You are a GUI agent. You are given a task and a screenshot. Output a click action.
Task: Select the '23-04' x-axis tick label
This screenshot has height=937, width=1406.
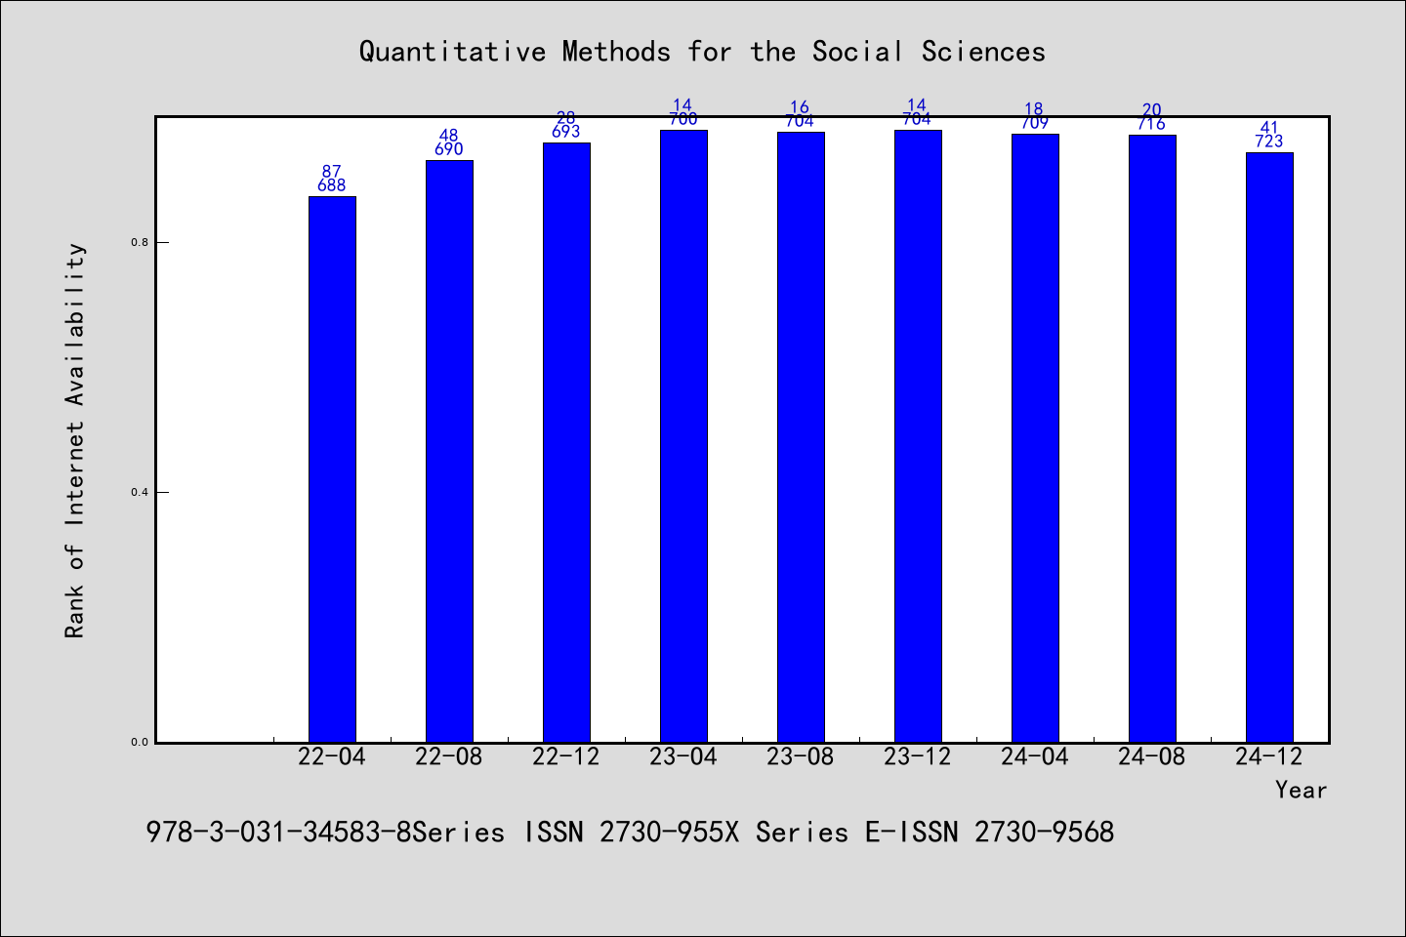tap(683, 756)
